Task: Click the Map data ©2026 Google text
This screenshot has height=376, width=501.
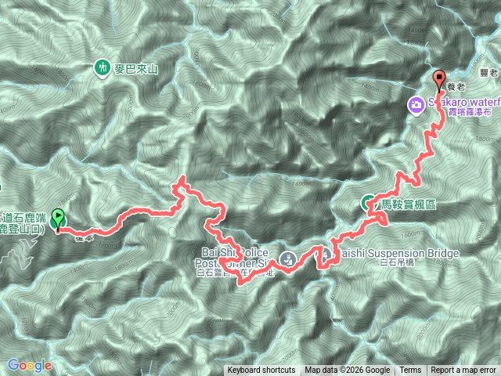Action: click(x=347, y=371)
